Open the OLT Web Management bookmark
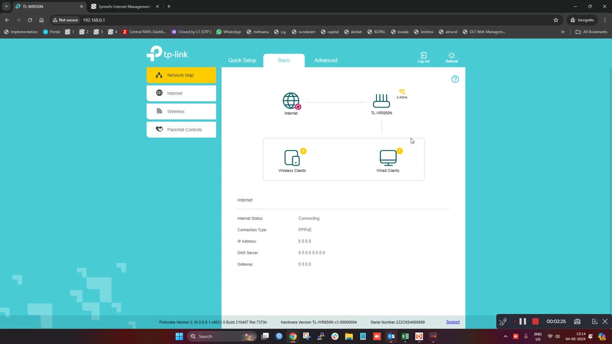 (x=484, y=32)
